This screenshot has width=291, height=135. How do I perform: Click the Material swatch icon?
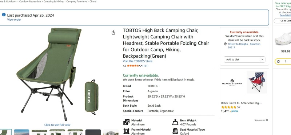[126, 122]
